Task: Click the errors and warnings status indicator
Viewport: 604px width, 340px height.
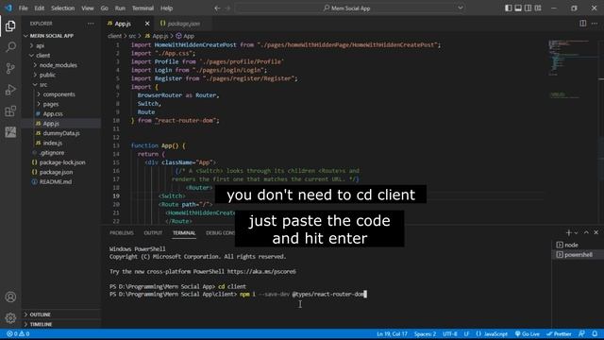Action: (18, 333)
